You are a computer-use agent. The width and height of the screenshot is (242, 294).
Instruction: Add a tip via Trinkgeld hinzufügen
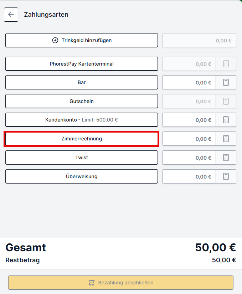point(82,40)
